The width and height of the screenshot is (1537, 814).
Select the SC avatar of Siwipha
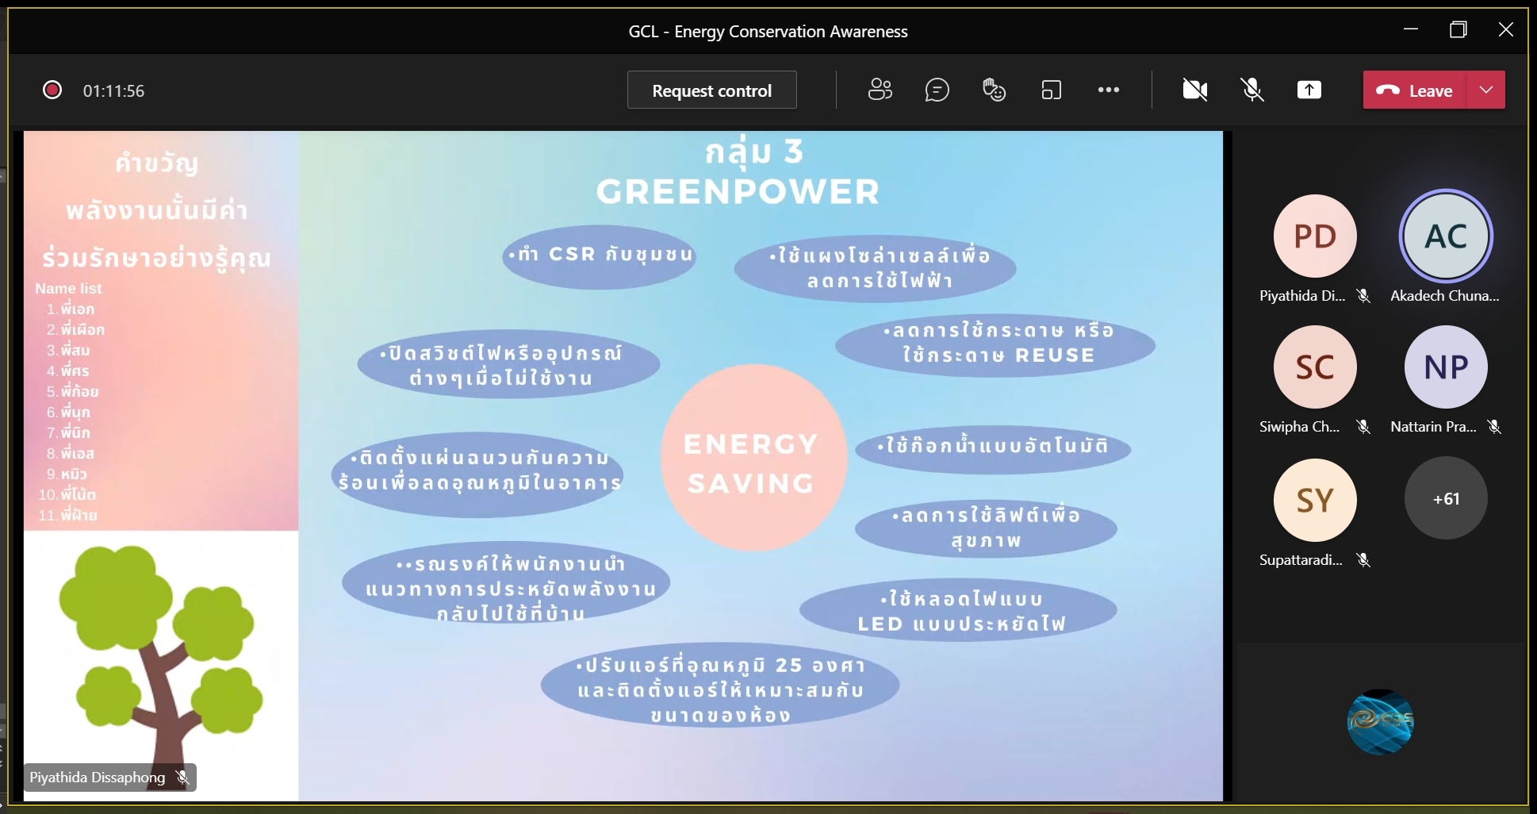[1315, 367]
